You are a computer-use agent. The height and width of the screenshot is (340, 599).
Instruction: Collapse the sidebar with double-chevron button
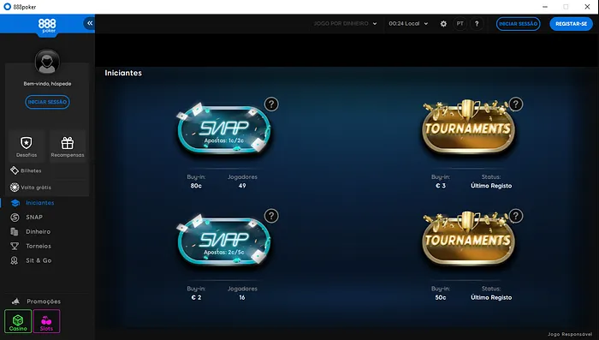pyautogui.click(x=89, y=23)
